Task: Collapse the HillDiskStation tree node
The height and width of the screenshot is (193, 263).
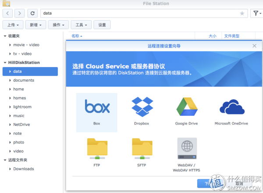Action: (5, 63)
